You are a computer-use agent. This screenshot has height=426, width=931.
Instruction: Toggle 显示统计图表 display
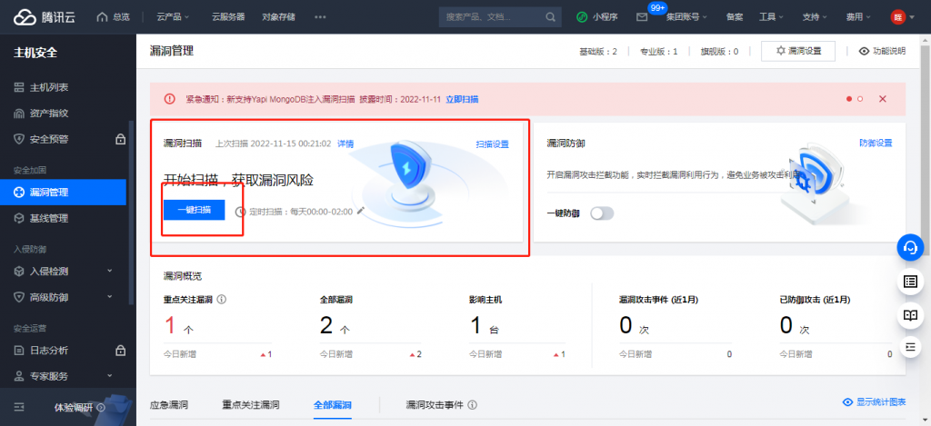(875, 402)
